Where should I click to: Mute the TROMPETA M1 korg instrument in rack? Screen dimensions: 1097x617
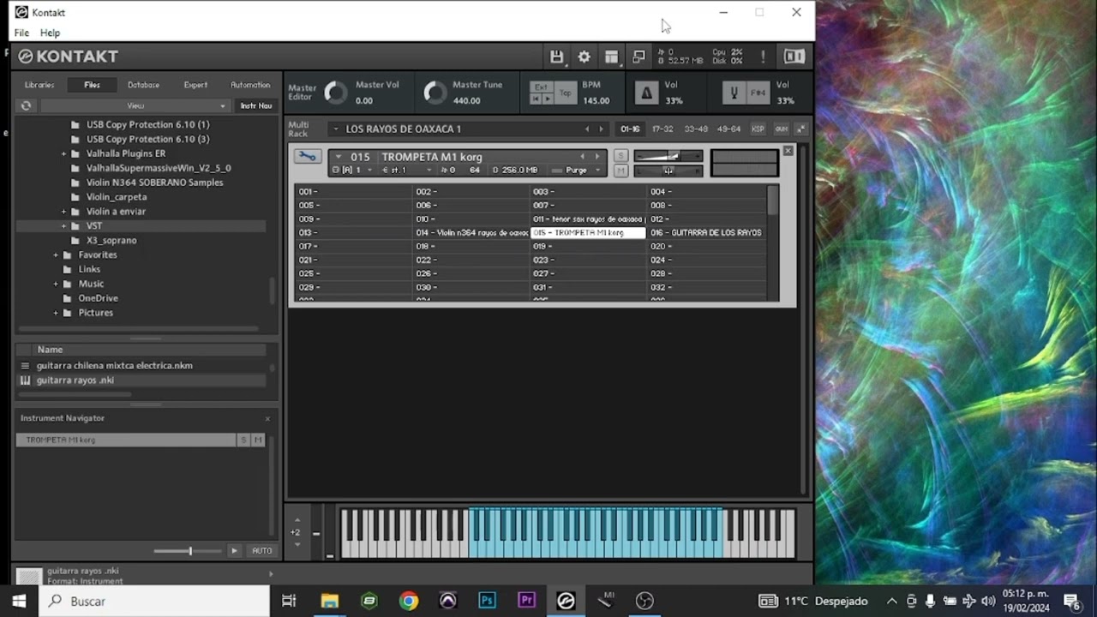click(621, 171)
